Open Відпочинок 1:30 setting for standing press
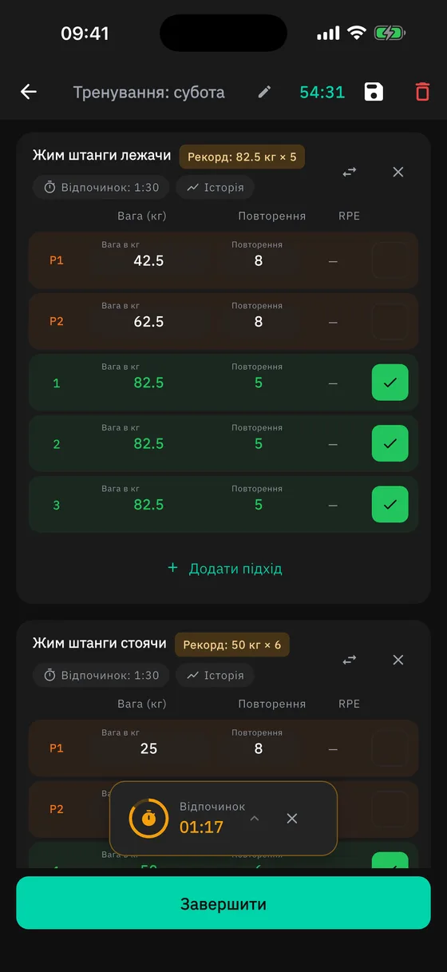Image resolution: width=447 pixels, height=972 pixels. [101, 675]
